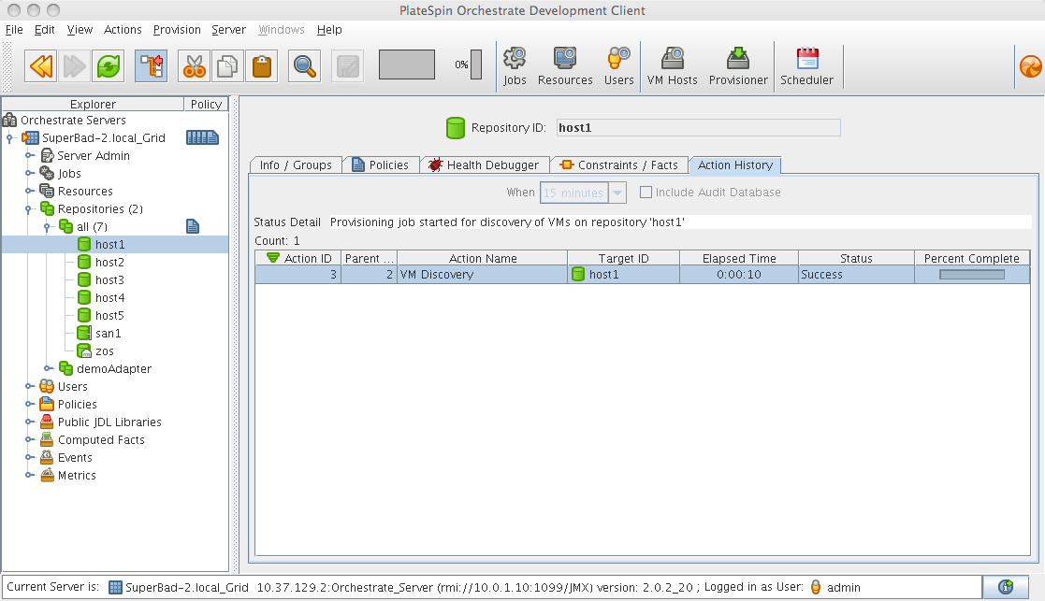Open the Users monitor

pos(618,66)
